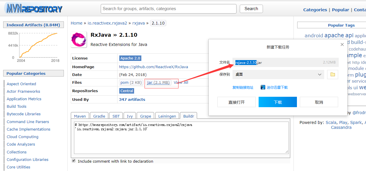Click the RxJava pink logo icon
This screenshot has width=366, height=171.
click(x=79, y=40)
